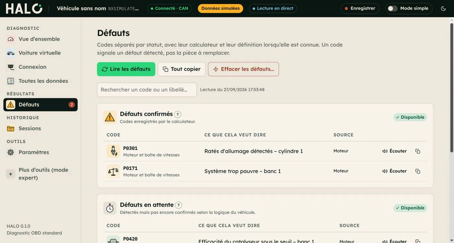Click the HALO 0.1.0 version text
Image resolution: width=454 pixels, height=243 pixels.
(x=18, y=226)
